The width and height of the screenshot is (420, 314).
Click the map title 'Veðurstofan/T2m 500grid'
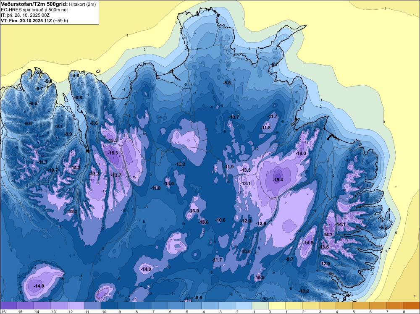(34, 3)
